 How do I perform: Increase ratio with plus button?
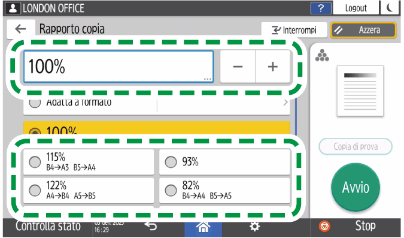272,67
